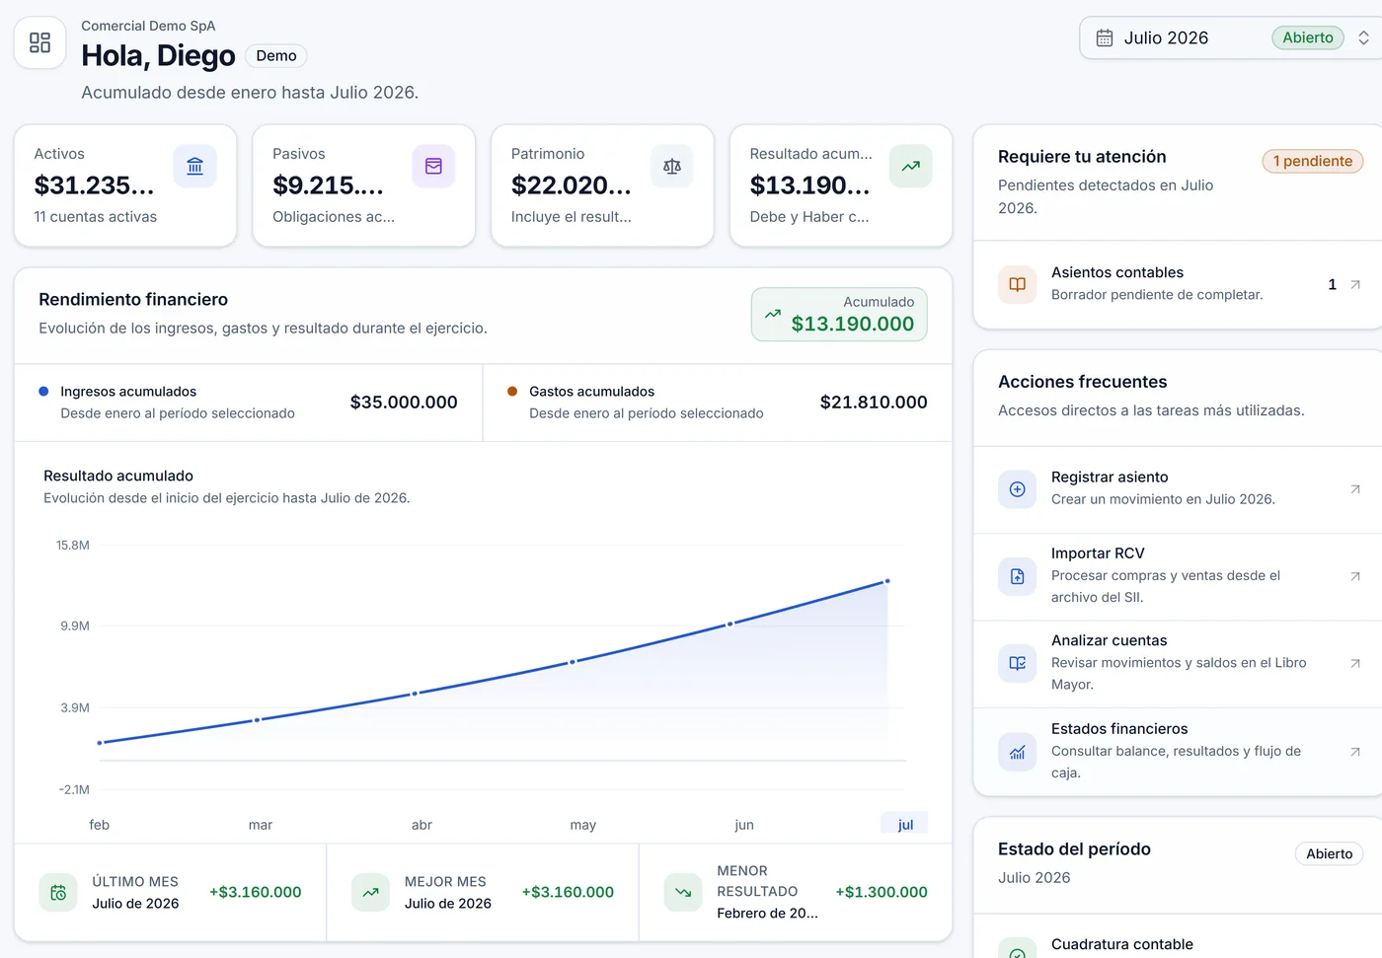This screenshot has width=1382, height=958.
Task: Click the book icon beside Asientos contables
Action: coord(1018,284)
